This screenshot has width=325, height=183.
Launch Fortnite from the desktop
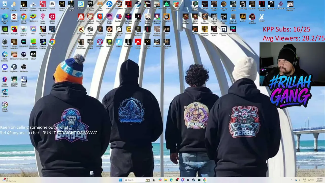(119, 43)
